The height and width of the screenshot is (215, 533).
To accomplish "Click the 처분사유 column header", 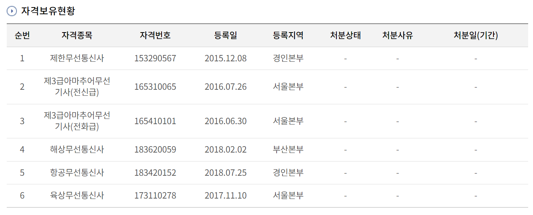I will click(x=397, y=36).
